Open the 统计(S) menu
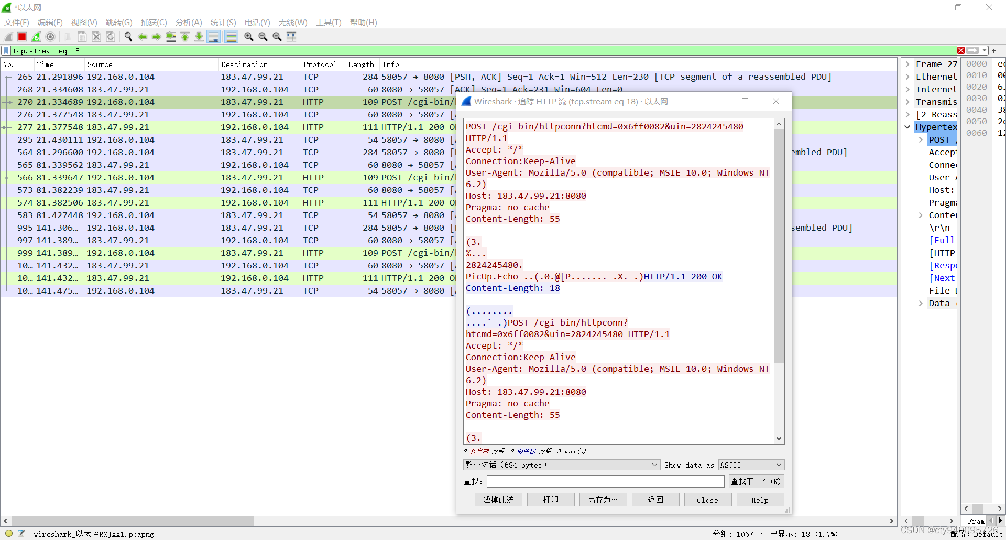 pos(223,23)
